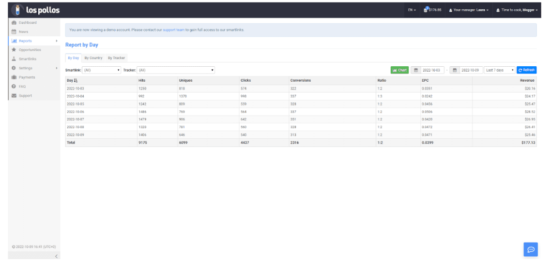Open Support in the sidebar
The height and width of the screenshot is (279, 551).
pyautogui.click(x=25, y=95)
